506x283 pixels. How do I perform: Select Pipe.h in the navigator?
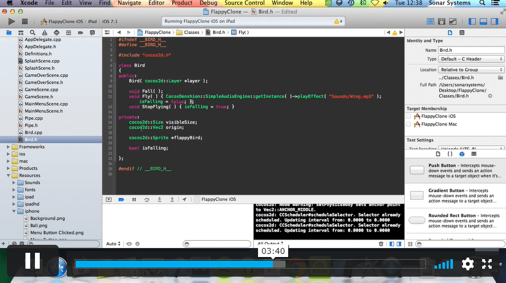(x=31, y=126)
